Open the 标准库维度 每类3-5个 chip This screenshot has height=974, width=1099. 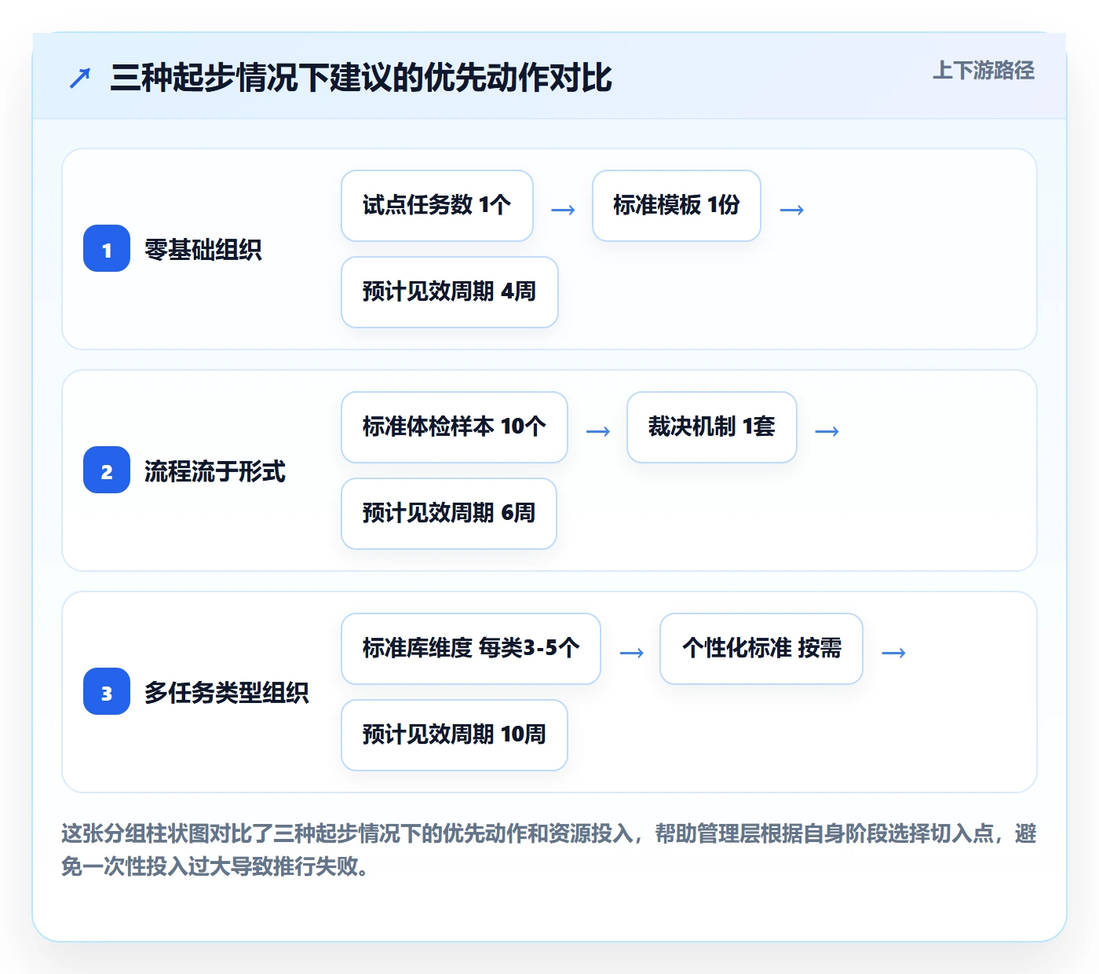click(471, 649)
